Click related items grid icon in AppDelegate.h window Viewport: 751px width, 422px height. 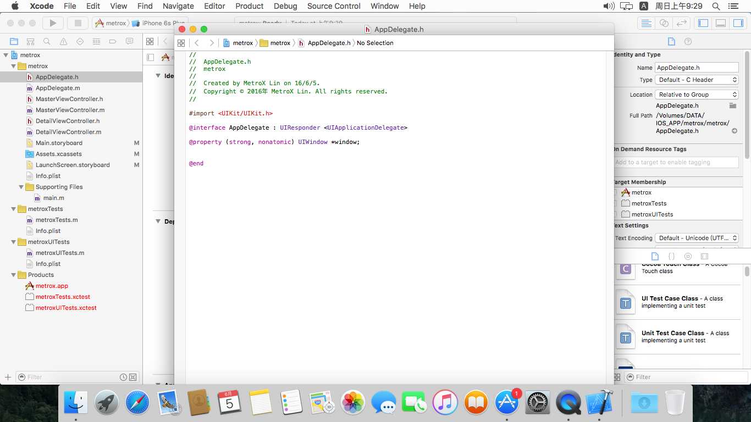pos(181,43)
